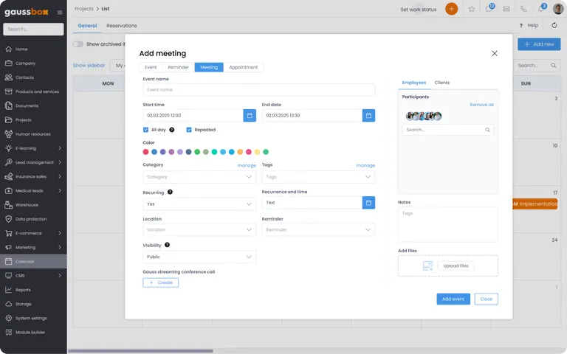Click the Add event button
The height and width of the screenshot is (354, 567).
[453, 299]
